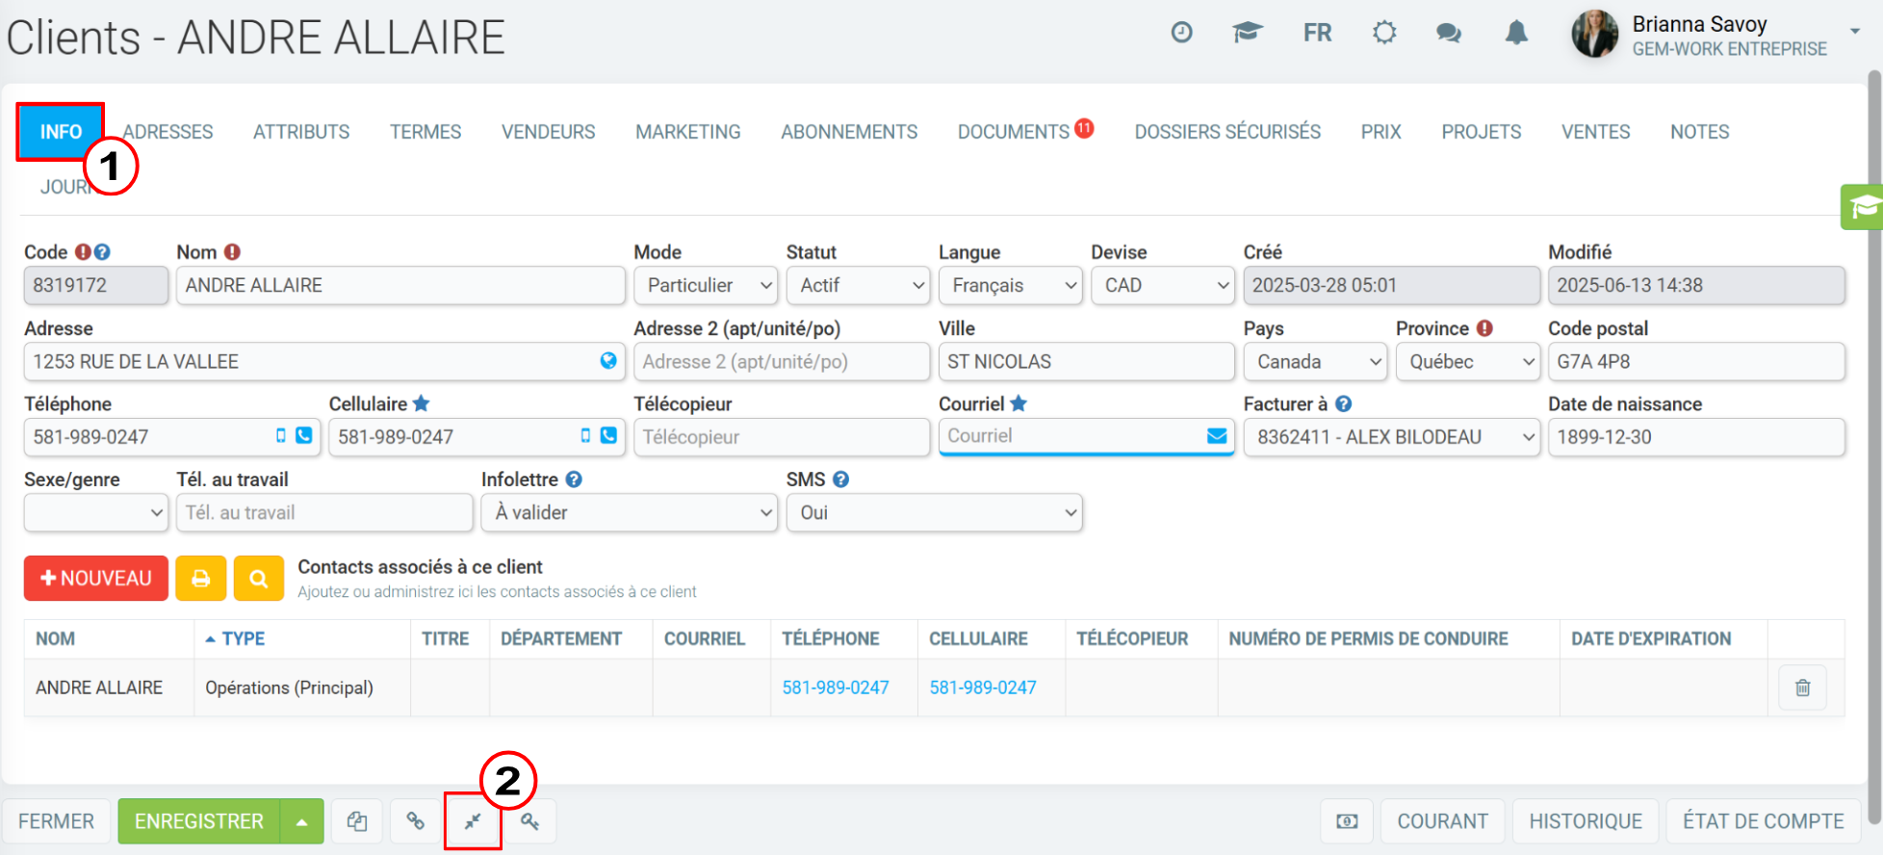Click the green ENREGISTRER button

[199, 821]
